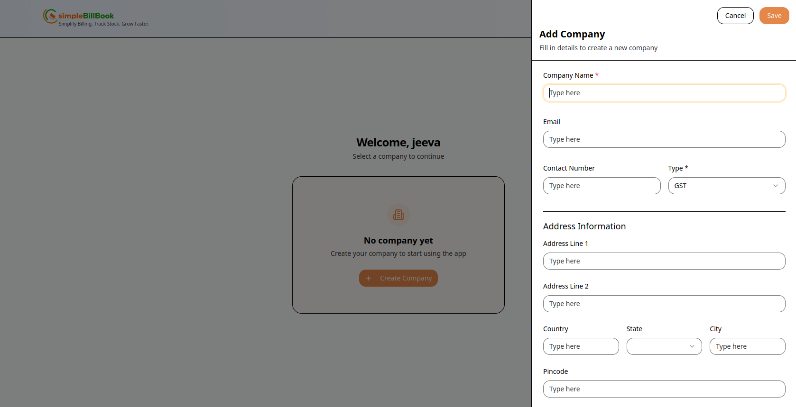Click the simpleBillBook logo icon
The width and height of the screenshot is (796, 407).
tap(50, 16)
